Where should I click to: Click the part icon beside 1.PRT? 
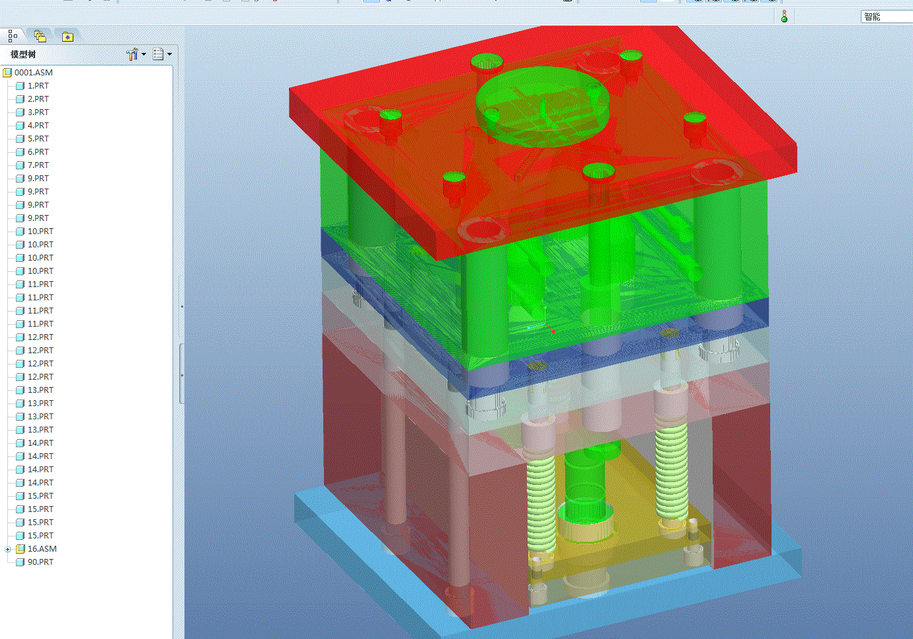[x=20, y=86]
